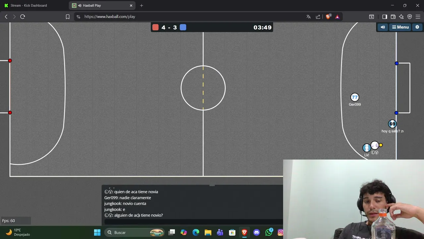Close the Haxball Play tab
424x239 pixels.
click(x=131, y=5)
